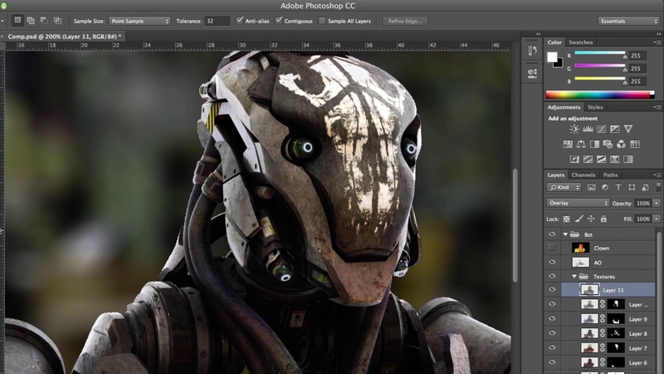The width and height of the screenshot is (664, 374).
Task: Hide the AO layer
Action: pyautogui.click(x=552, y=262)
